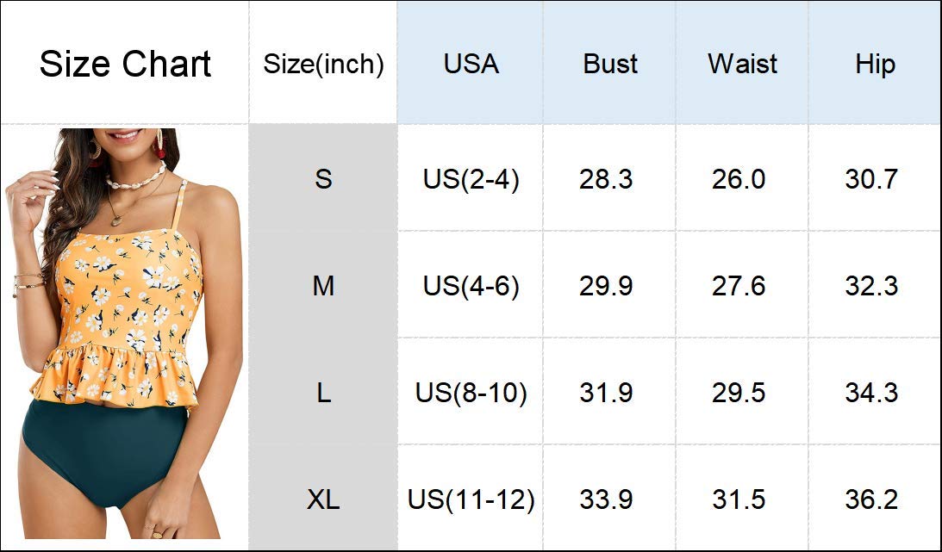Click the Waist column header

pos(742,64)
